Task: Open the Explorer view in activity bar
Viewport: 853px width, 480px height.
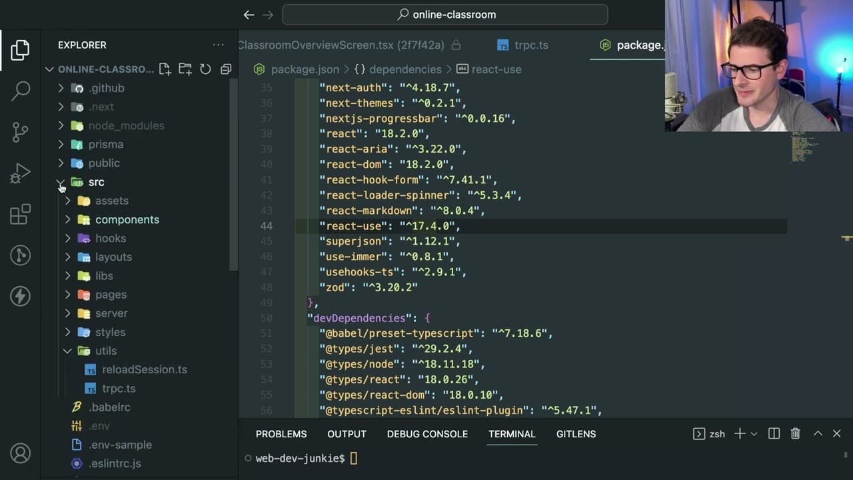Action: tap(20, 50)
